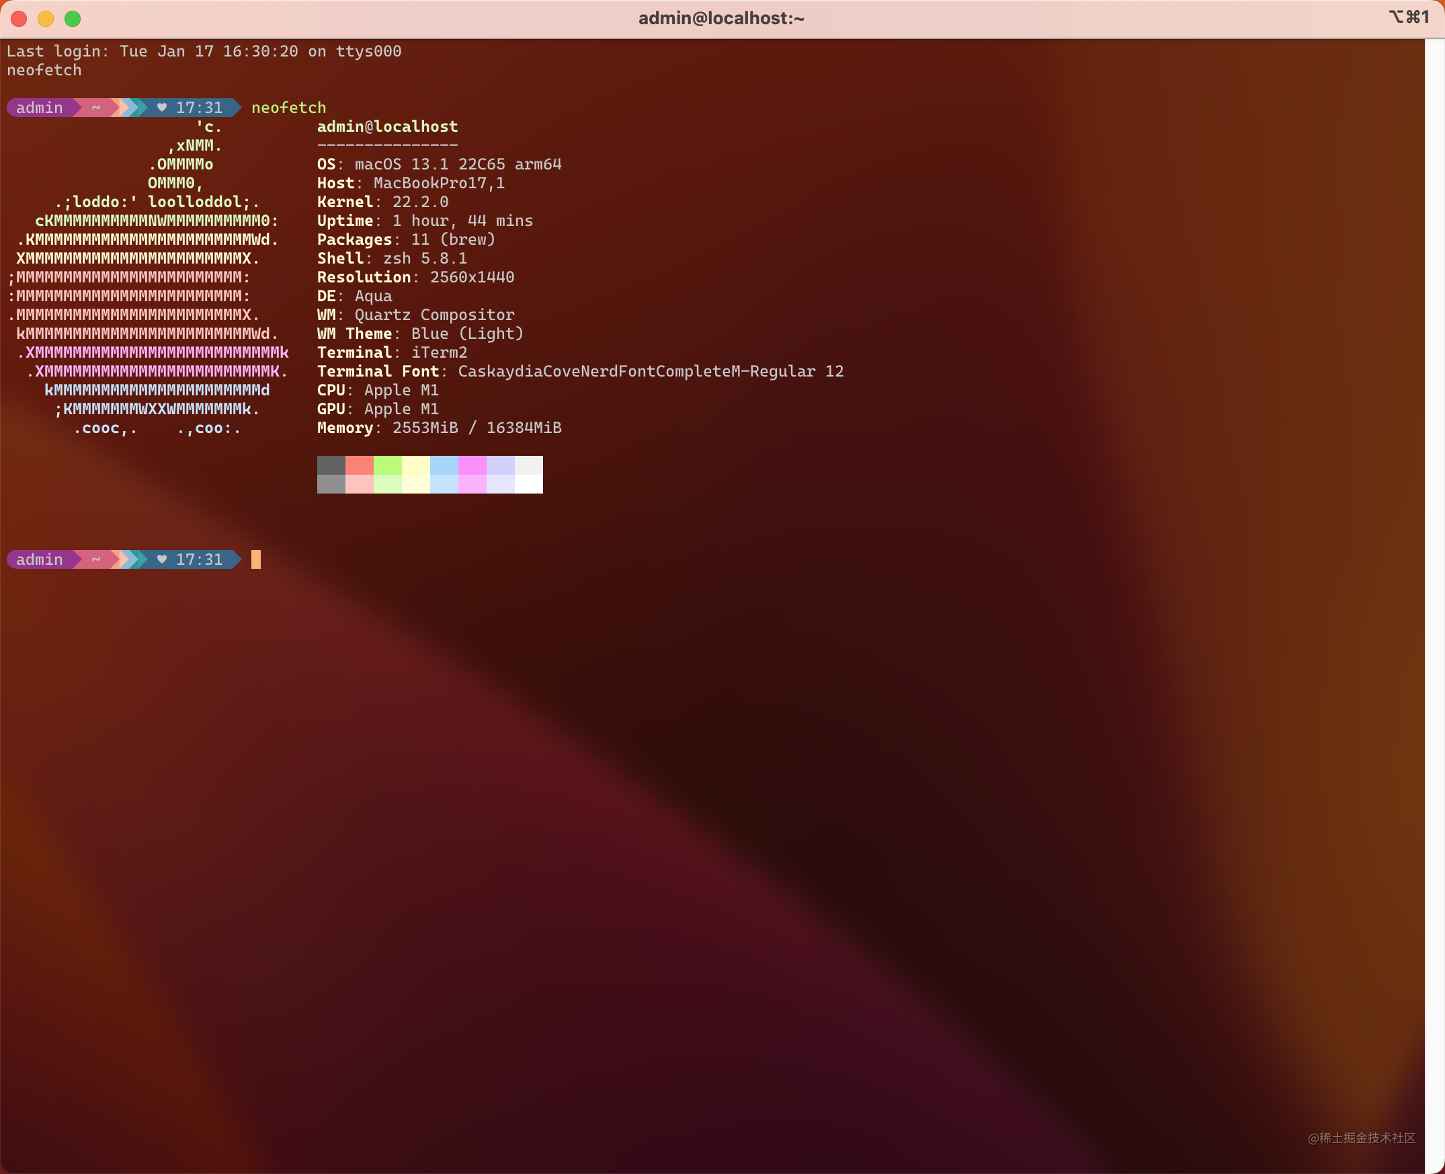Click the salmon red color block

coord(360,465)
